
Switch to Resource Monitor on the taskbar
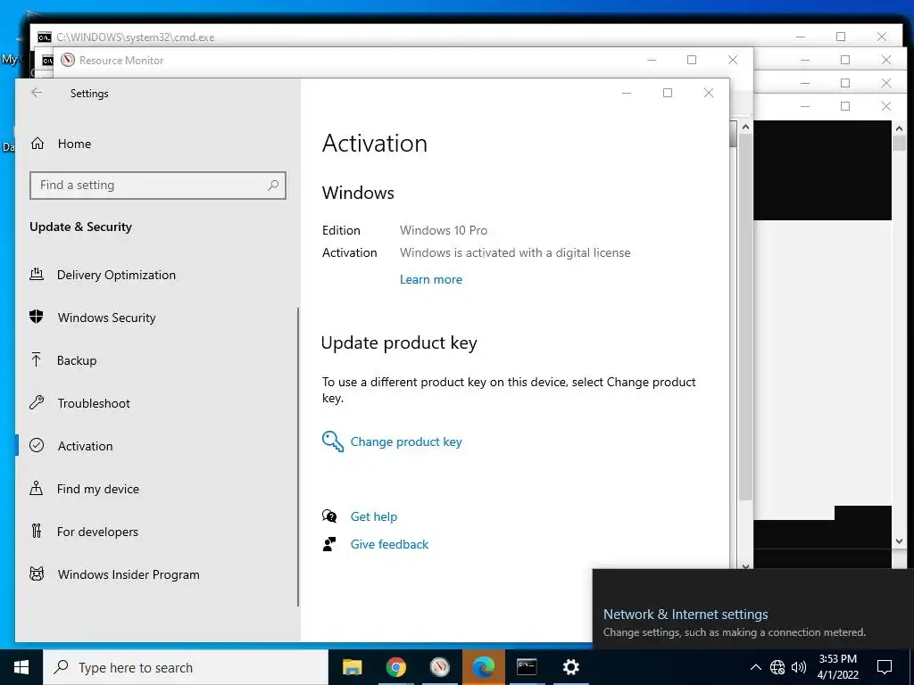pos(439,667)
